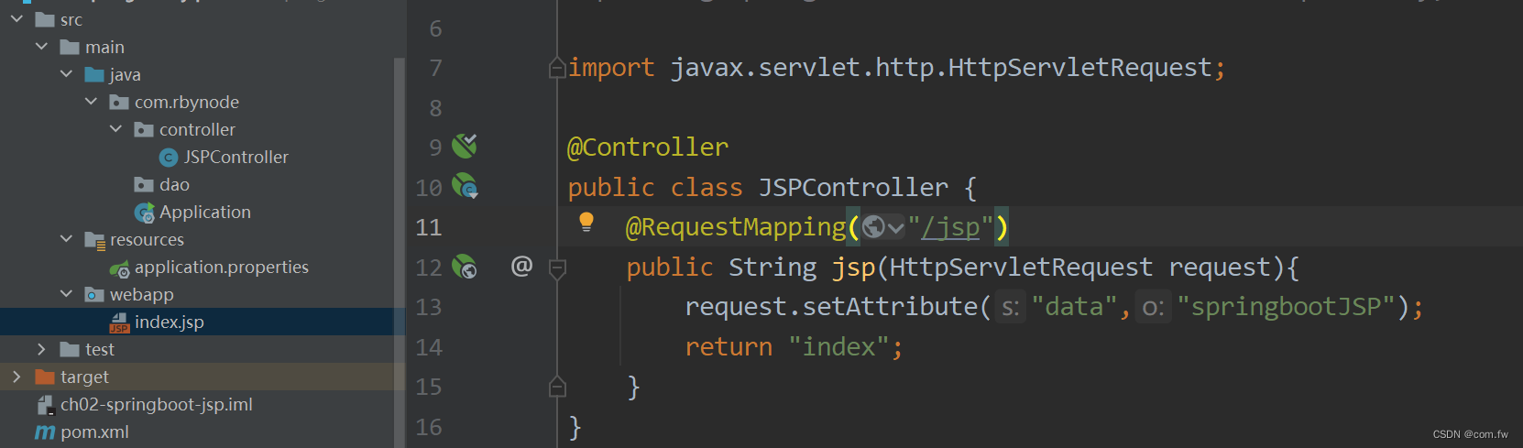Image resolution: width=1523 pixels, height=448 pixels.
Task: Select index.jsp in the webapp folder
Action: click(x=169, y=322)
